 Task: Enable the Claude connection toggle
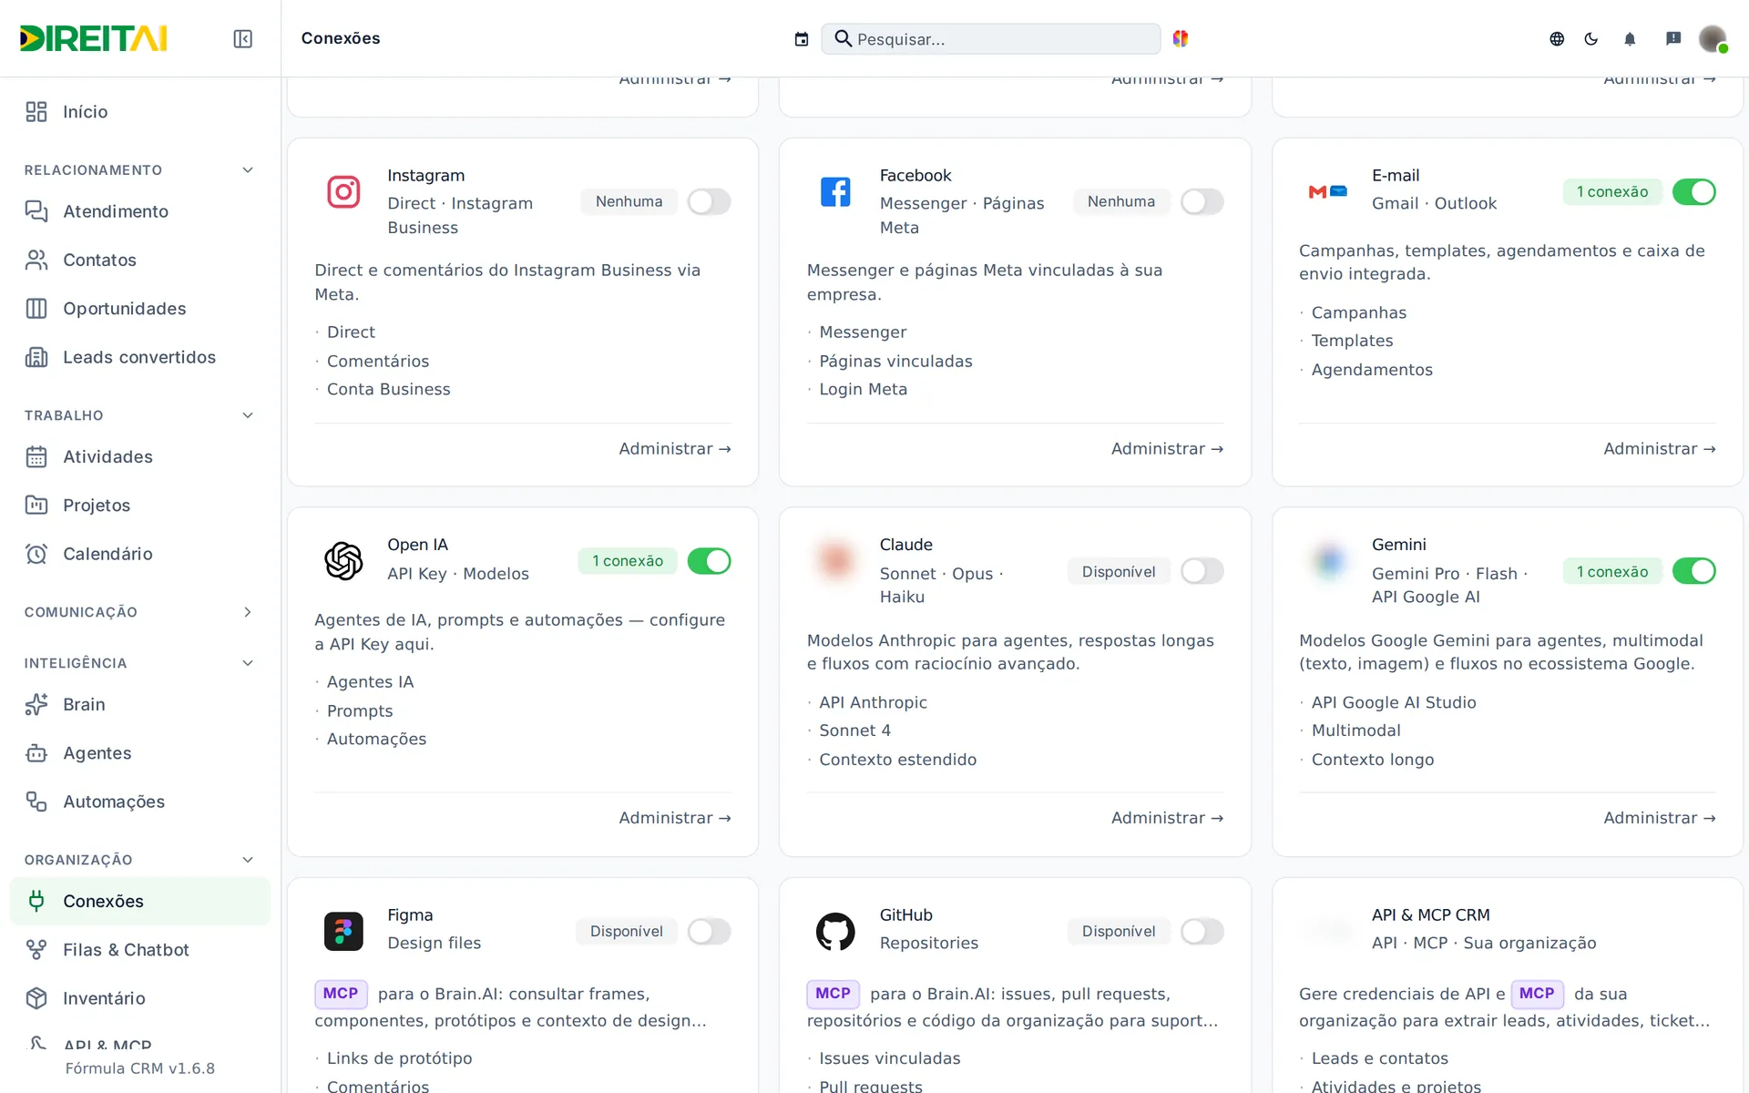[1202, 571]
